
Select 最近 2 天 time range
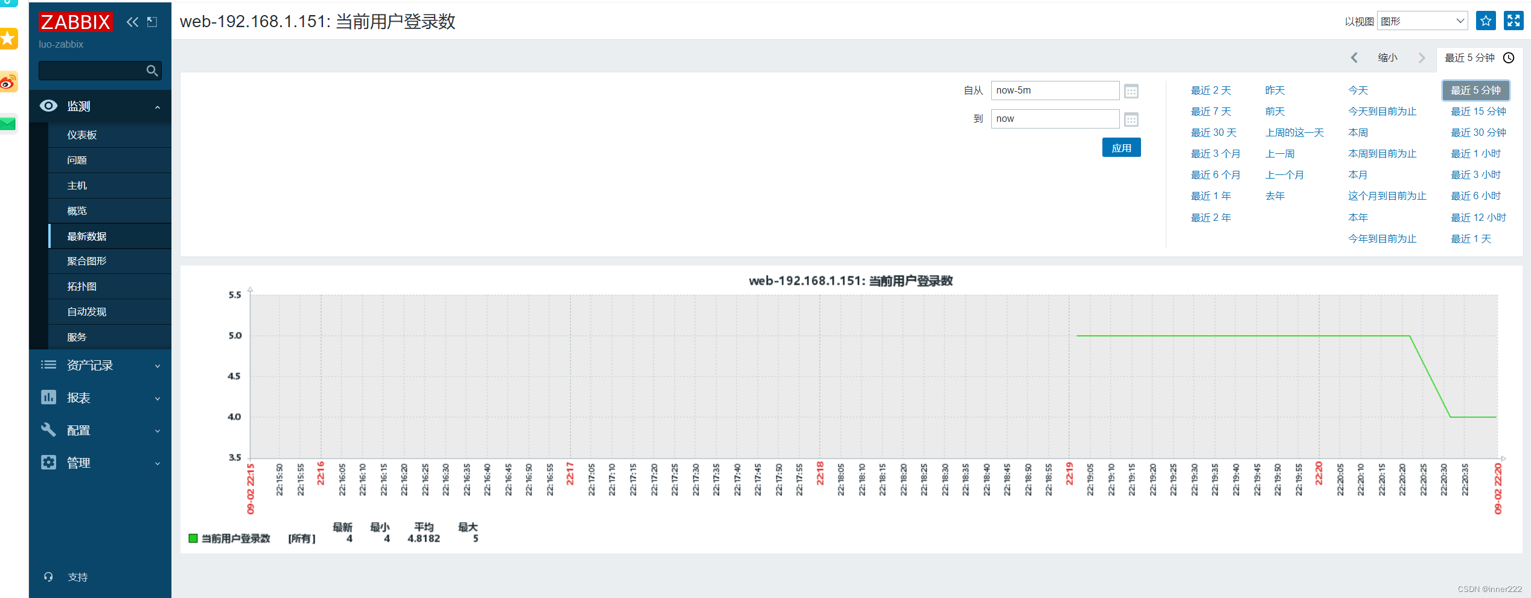point(1210,91)
